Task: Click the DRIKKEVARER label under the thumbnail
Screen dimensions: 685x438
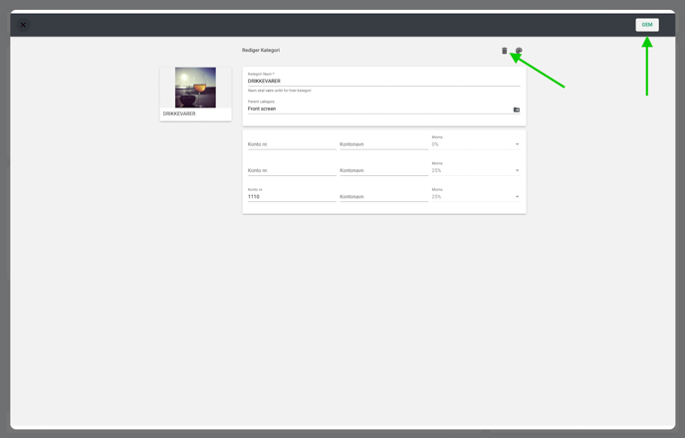Action: coord(179,114)
